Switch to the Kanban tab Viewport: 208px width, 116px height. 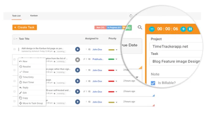pyautogui.click(x=34, y=16)
